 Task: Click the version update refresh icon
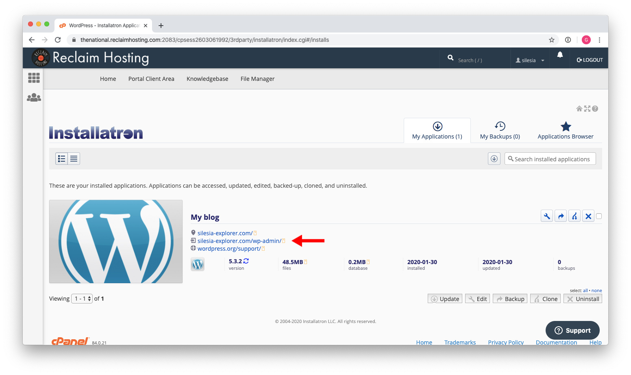[x=246, y=261]
